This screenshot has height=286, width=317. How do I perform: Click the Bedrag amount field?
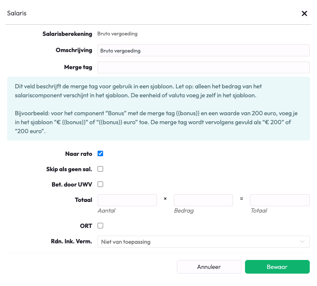pos(203,200)
